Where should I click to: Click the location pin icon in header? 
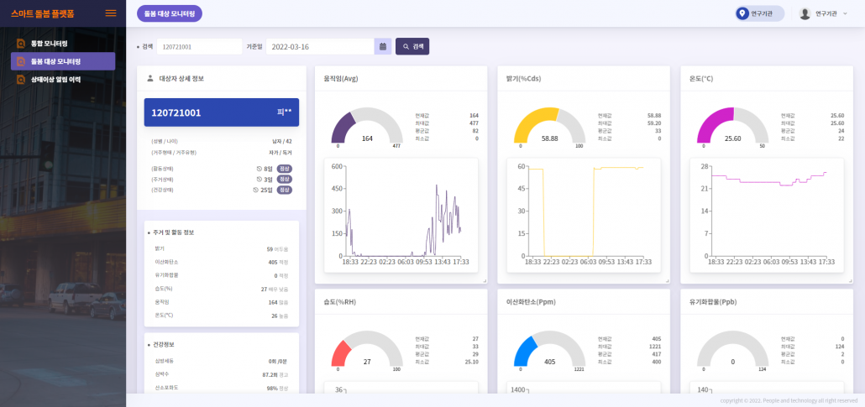point(742,13)
